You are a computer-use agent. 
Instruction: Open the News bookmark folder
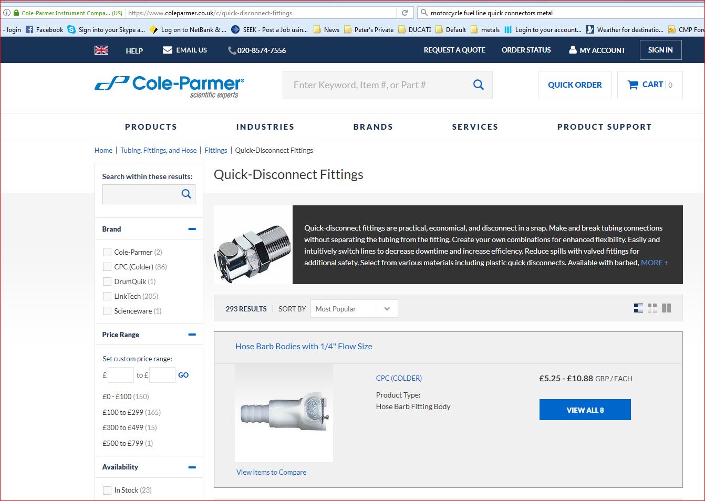pos(326,29)
